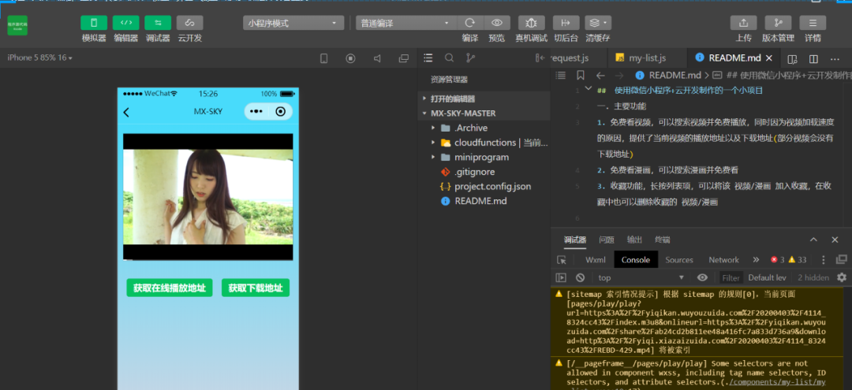Fold the heading on line 1
Screen dimensions: 852x390
click(x=588, y=89)
